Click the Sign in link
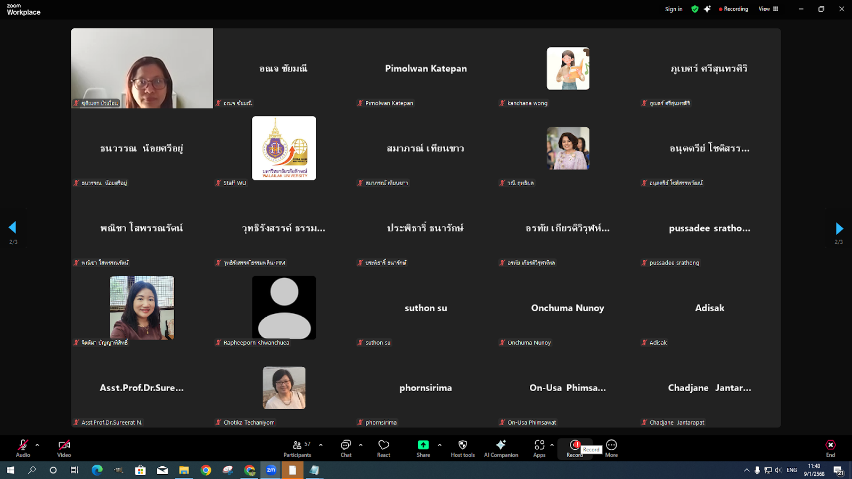The width and height of the screenshot is (852, 479). pyautogui.click(x=674, y=9)
